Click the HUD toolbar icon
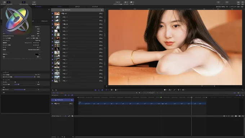 tap(238, 3)
